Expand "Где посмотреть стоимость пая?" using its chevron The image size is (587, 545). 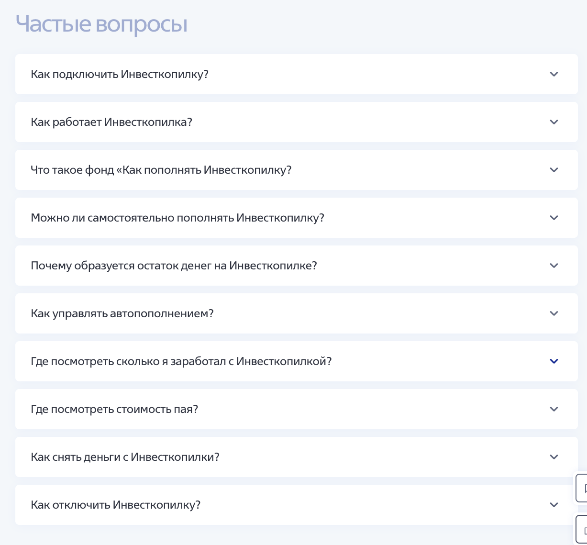(554, 409)
